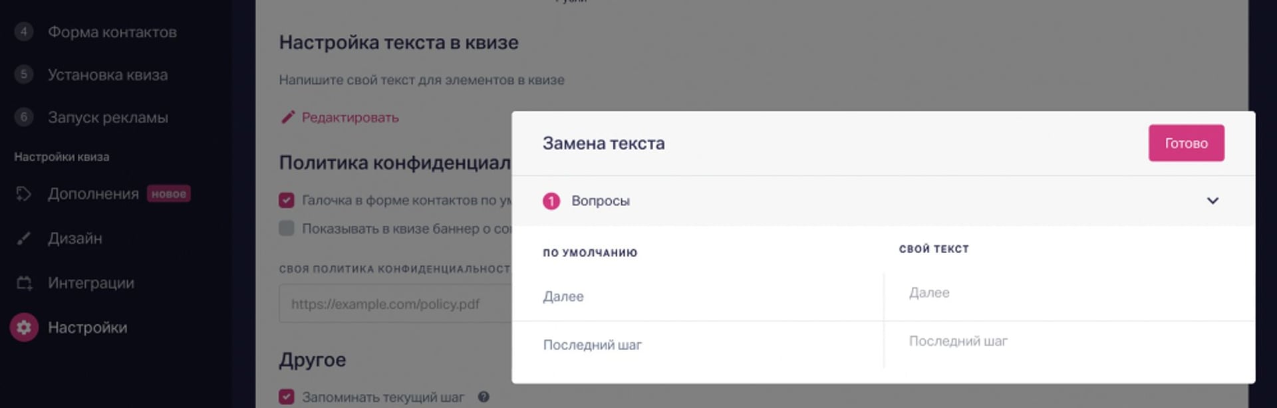This screenshot has width=1277, height=408.
Task: Click the Настройка текста в квизе heading
Action: click(398, 43)
